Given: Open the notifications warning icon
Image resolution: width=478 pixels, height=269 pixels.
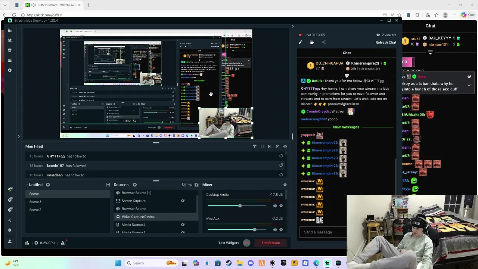Looking at the screenshot, I should [64, 242].
